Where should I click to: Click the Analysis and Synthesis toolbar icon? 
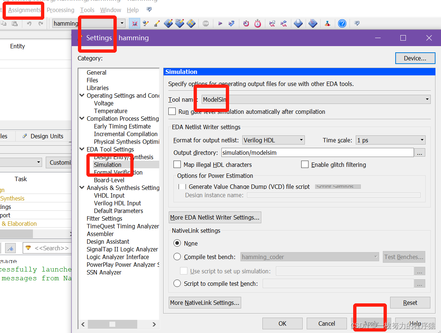pos(231,23)
